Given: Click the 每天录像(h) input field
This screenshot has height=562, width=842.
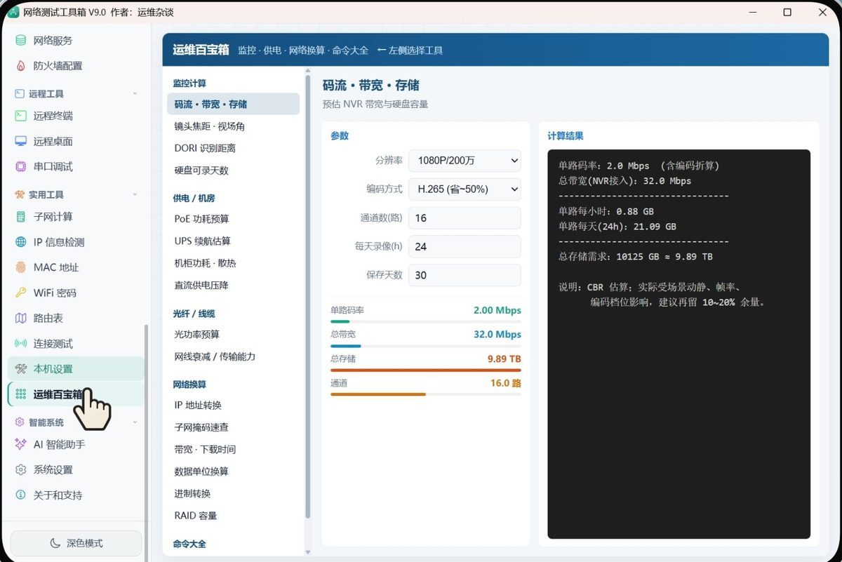Looking at the screenshot, I should pos(465,246).
